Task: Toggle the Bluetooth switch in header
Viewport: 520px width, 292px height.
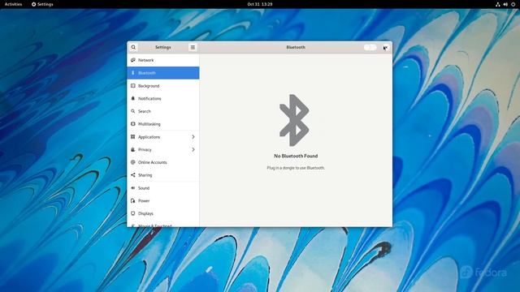Action: (x=370, y=47)
